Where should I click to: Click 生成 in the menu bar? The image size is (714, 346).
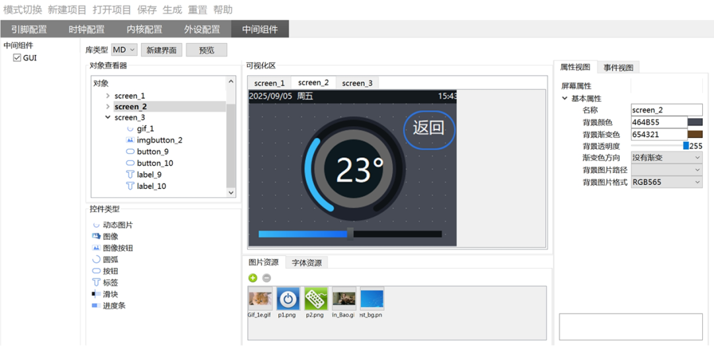172,9
